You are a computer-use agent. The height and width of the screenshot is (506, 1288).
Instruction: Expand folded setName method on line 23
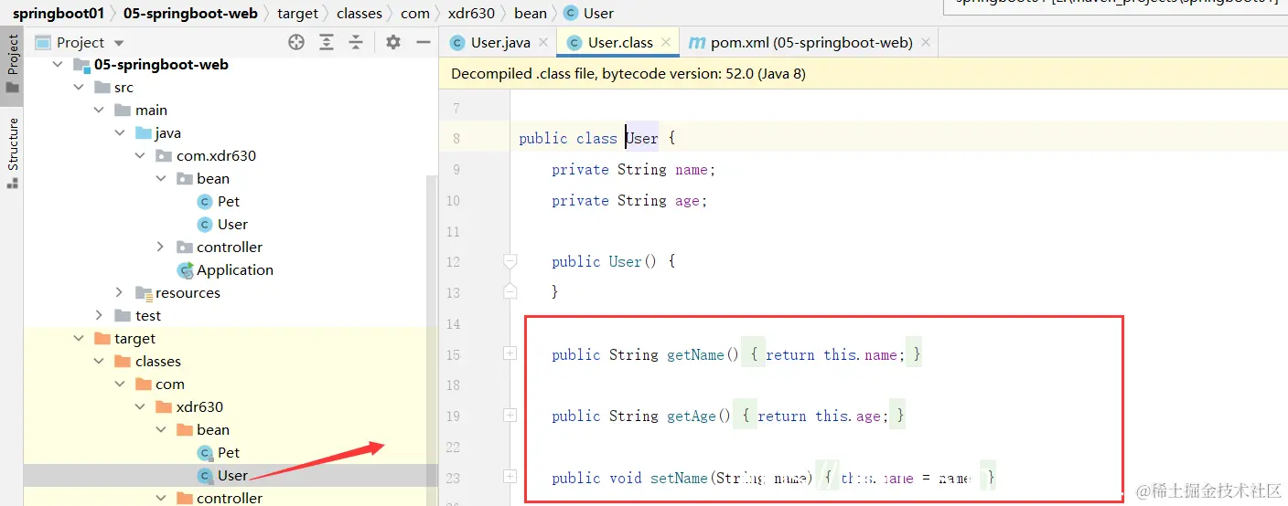510,477
